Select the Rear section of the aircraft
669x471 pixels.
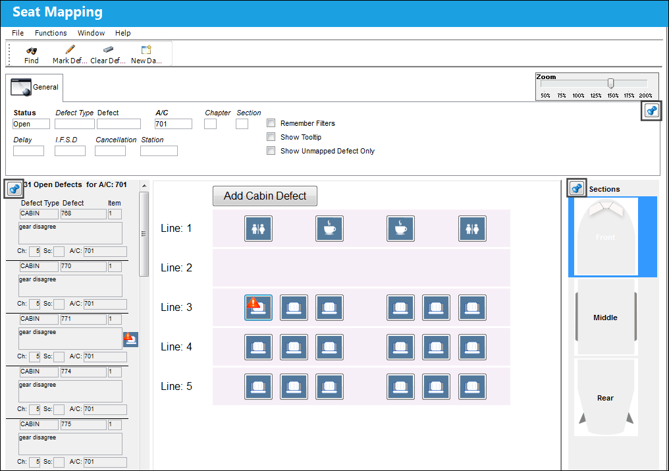[605, 398]
